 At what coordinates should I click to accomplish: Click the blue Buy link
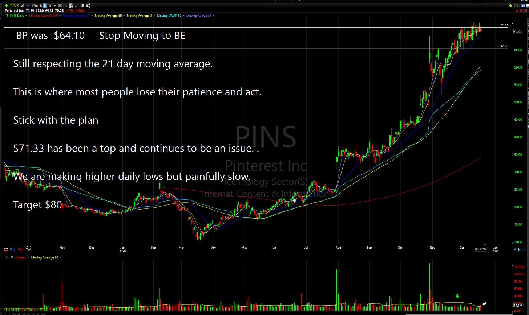(x=12, y=249)
